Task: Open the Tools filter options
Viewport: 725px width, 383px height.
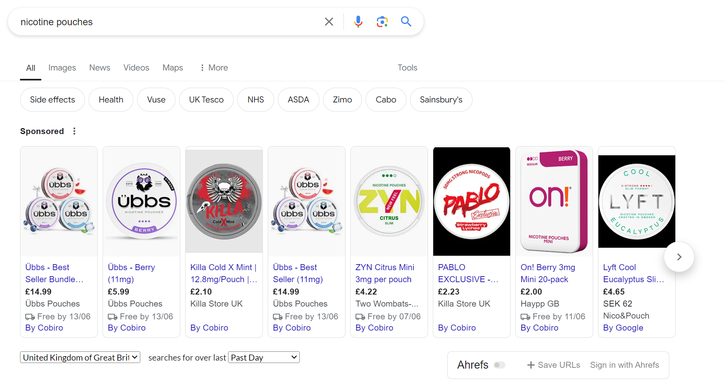Action: click(x=407, y=68)
